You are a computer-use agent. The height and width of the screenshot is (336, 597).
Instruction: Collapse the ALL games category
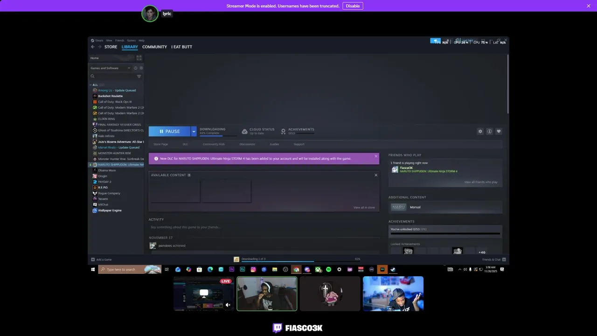click(x=91, y=85)
